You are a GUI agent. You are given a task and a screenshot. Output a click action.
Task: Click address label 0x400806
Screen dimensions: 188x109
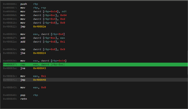10,4
